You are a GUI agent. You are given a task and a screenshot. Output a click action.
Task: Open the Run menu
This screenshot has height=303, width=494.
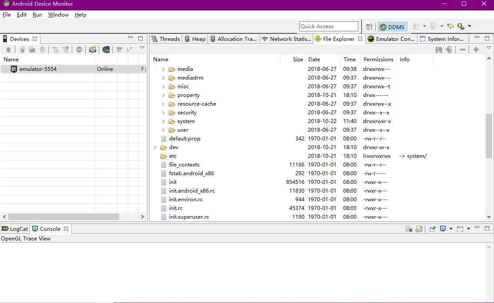pos(37,14)
